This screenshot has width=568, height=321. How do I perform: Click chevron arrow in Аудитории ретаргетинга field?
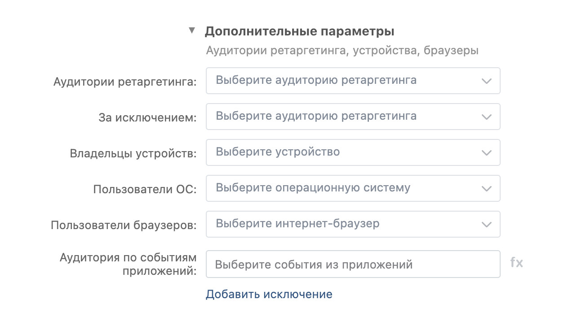pyautogui.click(x=486, y=81)
